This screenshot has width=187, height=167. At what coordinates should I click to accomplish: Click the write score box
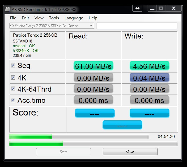pyautogui.click(x=150, y=113)
